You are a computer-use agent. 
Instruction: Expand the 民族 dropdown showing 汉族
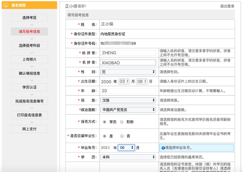128,100
